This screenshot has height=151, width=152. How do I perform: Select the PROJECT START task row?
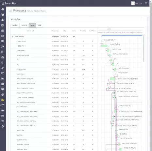coord(54,41)
